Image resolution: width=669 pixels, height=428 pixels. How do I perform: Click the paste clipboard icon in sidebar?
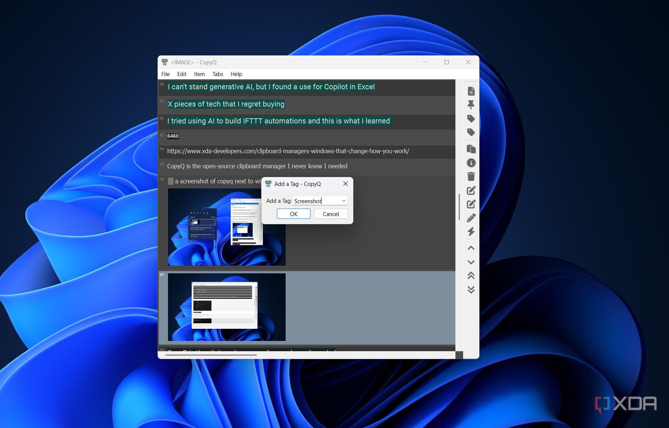click(x=471, y=149)
